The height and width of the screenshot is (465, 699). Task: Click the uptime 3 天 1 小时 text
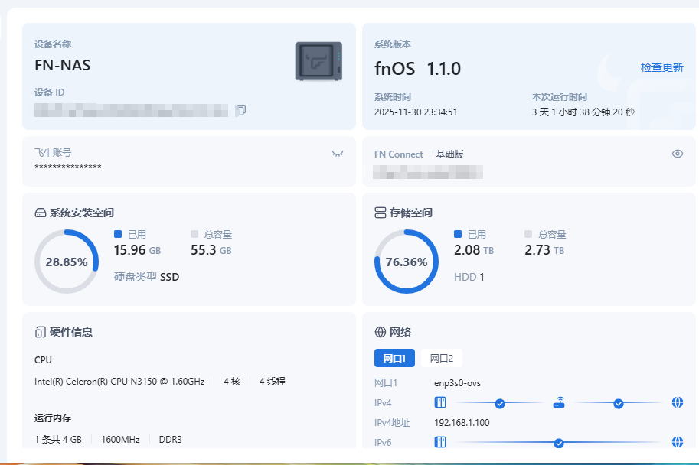(x=583, y=112)
